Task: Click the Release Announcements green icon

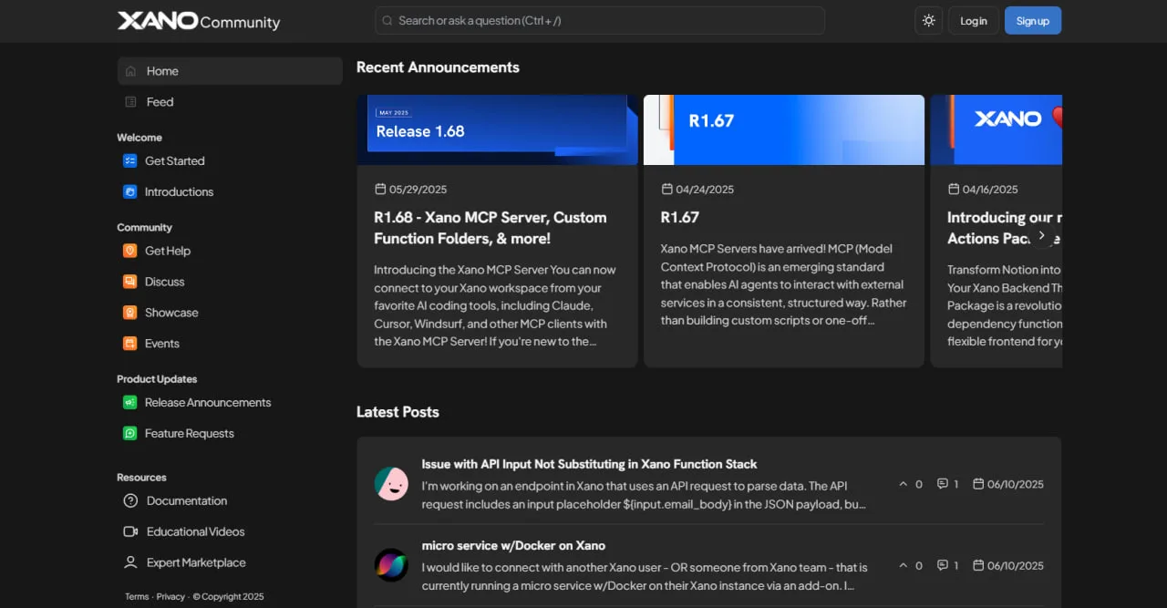Action: pyautogui.click(x=129, y=402)
